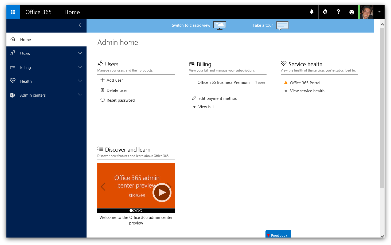Go to previous slide in video carousel

point(103,187)
